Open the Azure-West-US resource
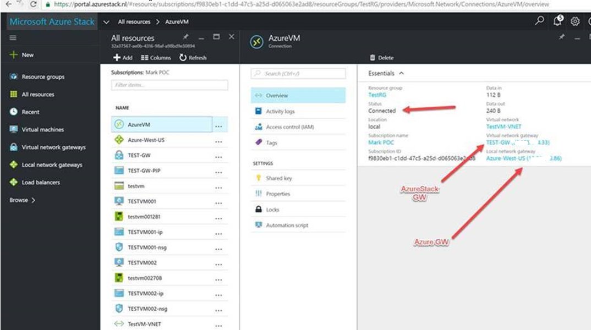Image resolution: width=591 pixels, height=330 pixels. 146,140
